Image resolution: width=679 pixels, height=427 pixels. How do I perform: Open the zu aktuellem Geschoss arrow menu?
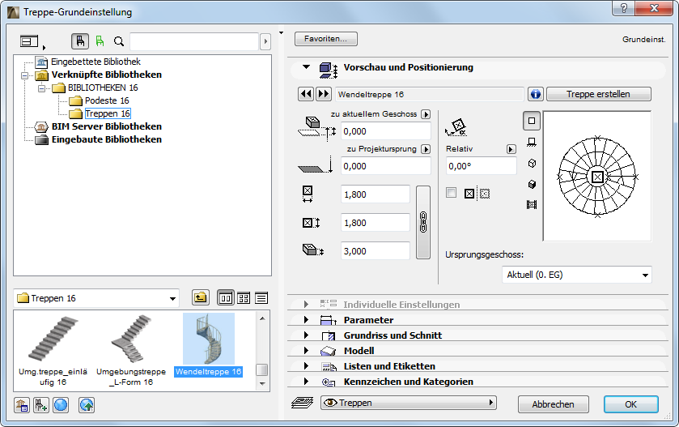click(426, 114)
